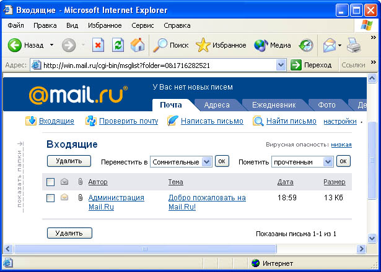The height and width of the screenshot is (272, 381).
Task: Open the Входящие inbox link
Action: point(56,121)
